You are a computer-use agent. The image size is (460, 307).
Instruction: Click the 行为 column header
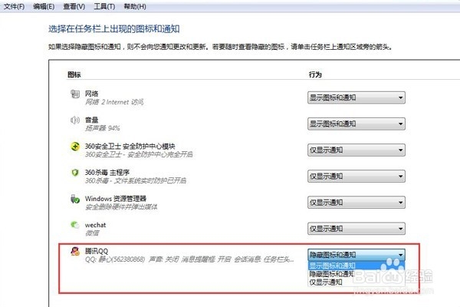point(315,74)
